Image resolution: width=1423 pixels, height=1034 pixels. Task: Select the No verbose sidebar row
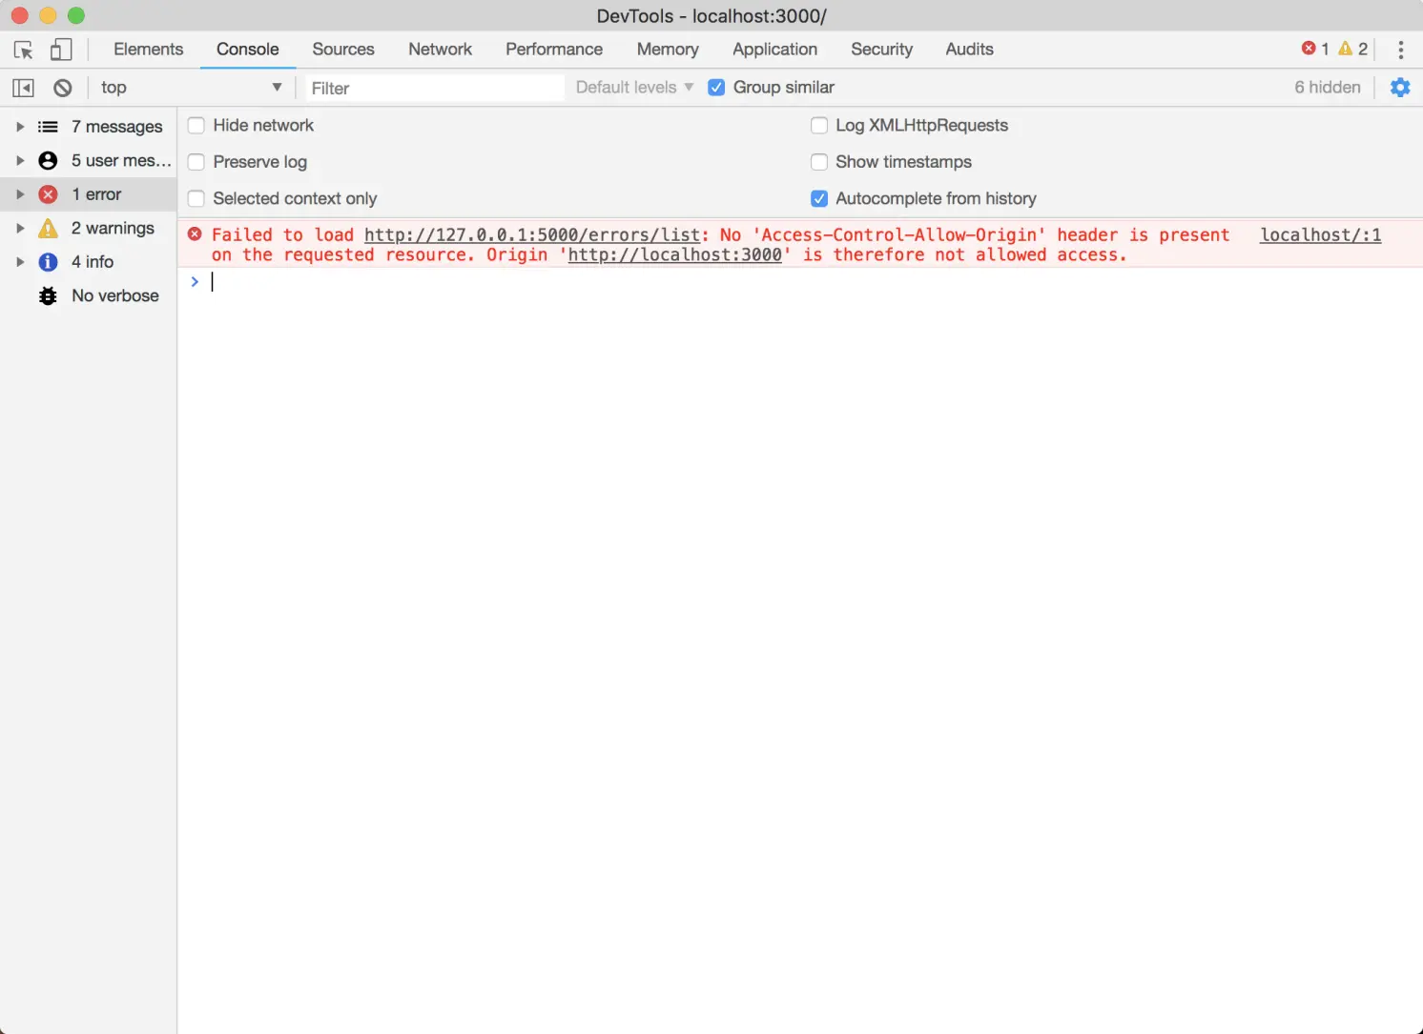coord(89,295)
